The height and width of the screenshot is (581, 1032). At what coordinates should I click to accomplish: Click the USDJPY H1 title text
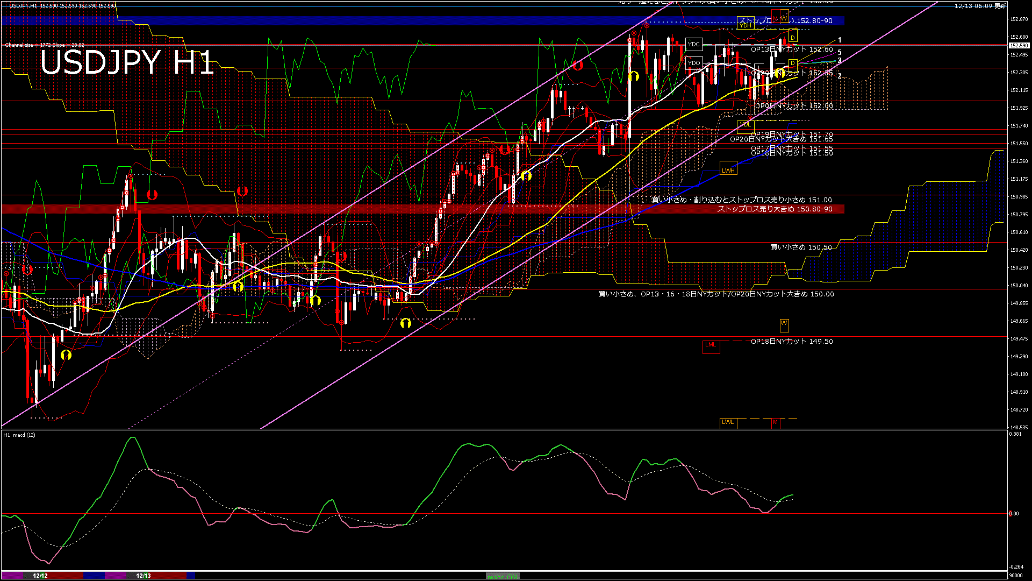point(127,62)
